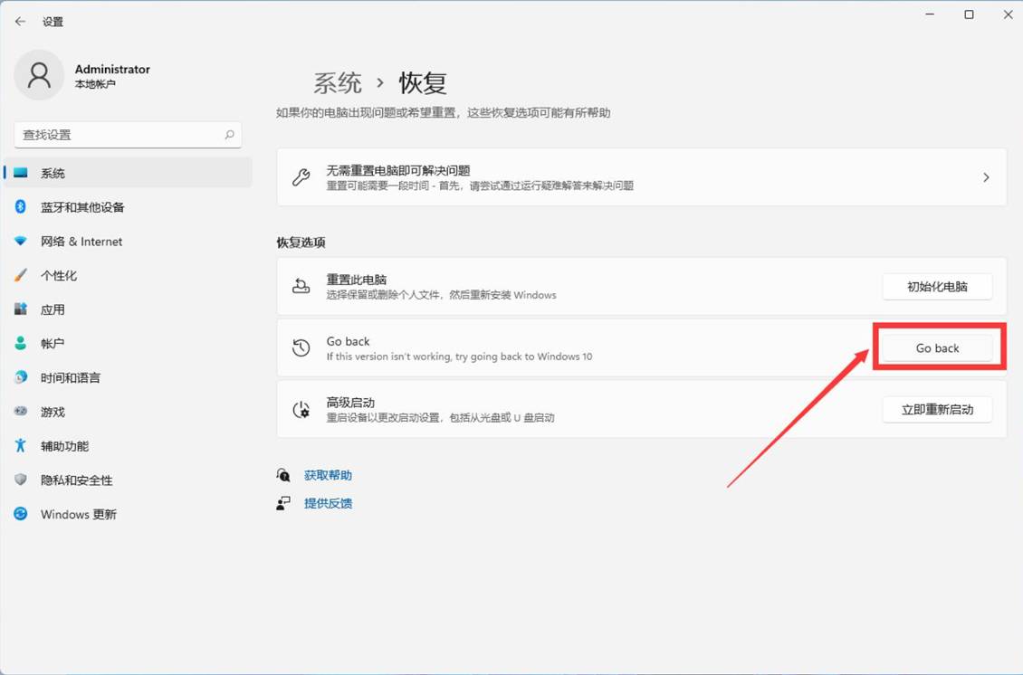Click the wrench troubleshoot icon
The width and height of the screenshot is (1023, 675).
pyautogui.click(x=301, y=176)
